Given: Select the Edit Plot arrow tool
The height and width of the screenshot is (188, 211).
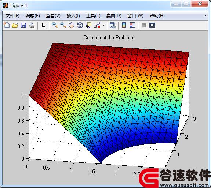Looking at the screenshot, I should (x=44, y=25).
